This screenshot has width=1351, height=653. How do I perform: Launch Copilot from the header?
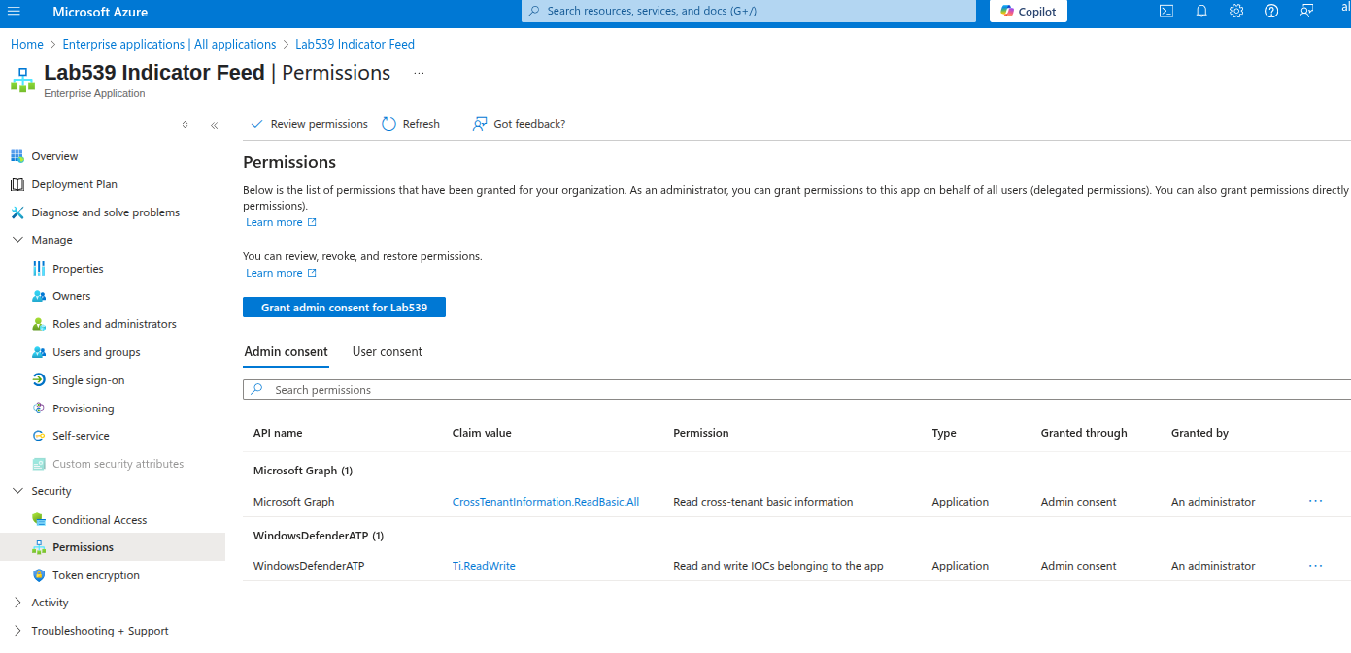(x=1029, y=12)
